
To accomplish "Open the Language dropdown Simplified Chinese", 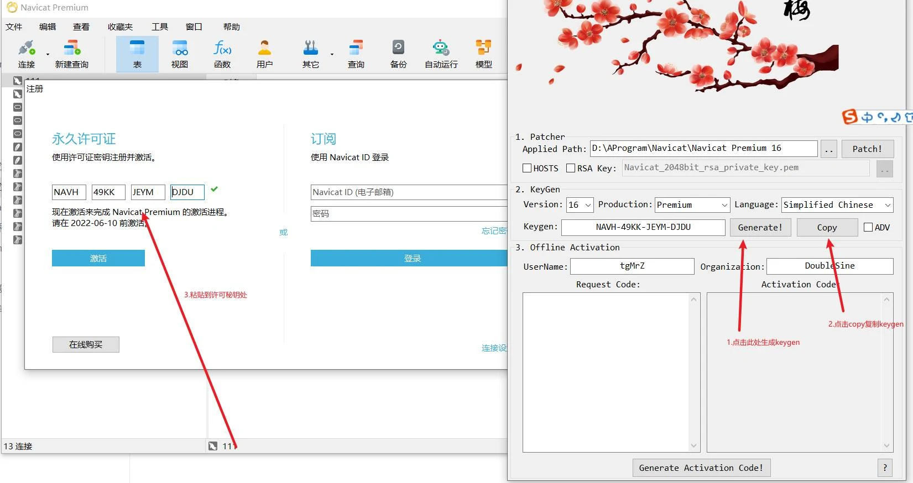I will (x=837, y=205).
